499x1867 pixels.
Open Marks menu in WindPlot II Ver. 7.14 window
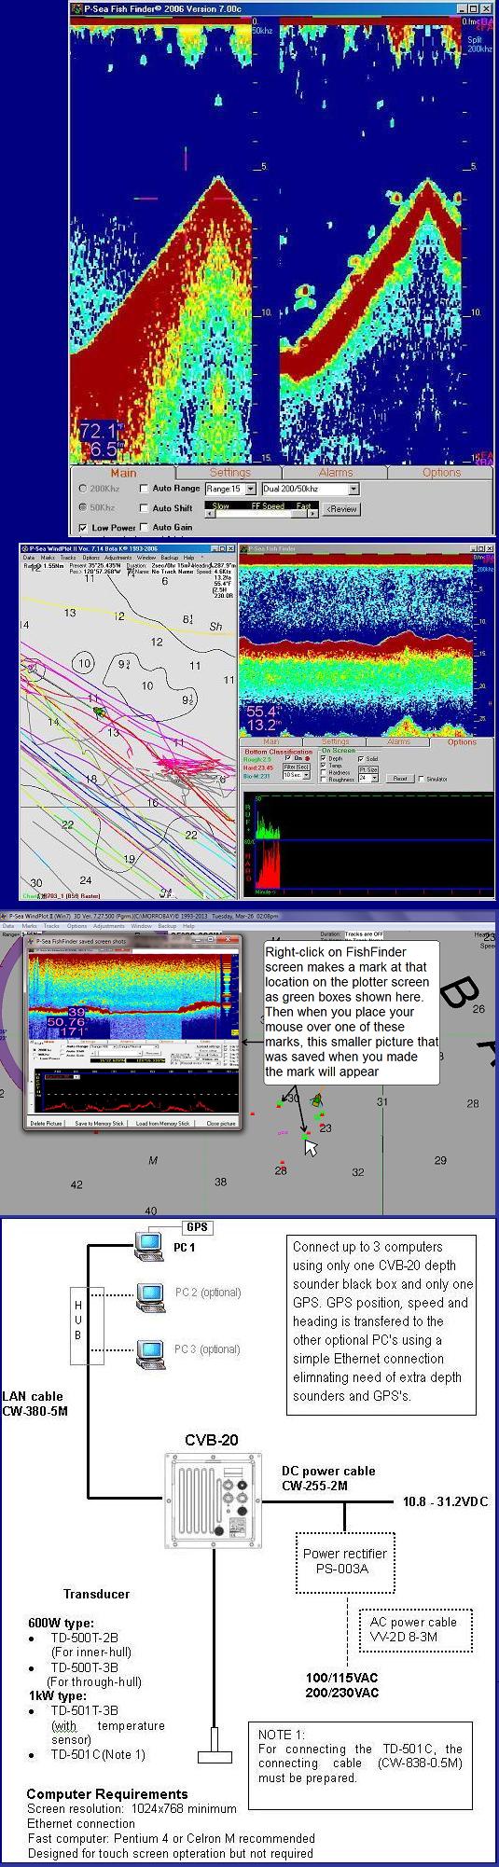[x=47, y=558]
